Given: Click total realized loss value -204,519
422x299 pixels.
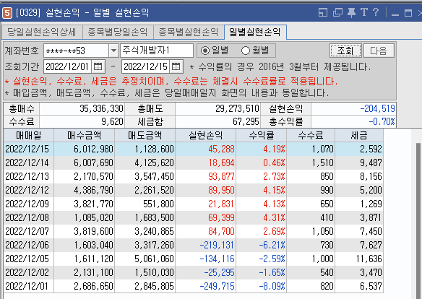Looking at the screenshot, I should (x=377, y=108).
